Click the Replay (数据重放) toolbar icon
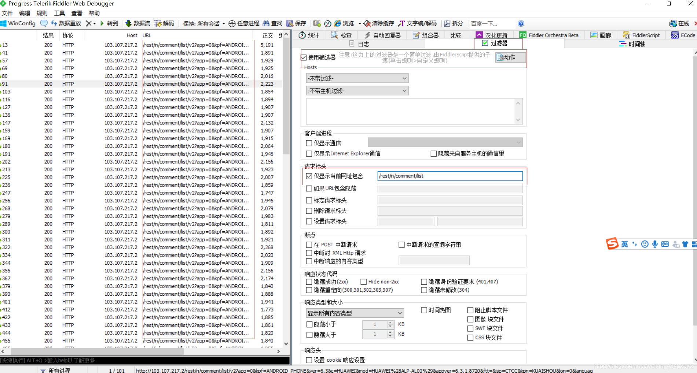The image size is (697, 373). (x=54, y=23)
